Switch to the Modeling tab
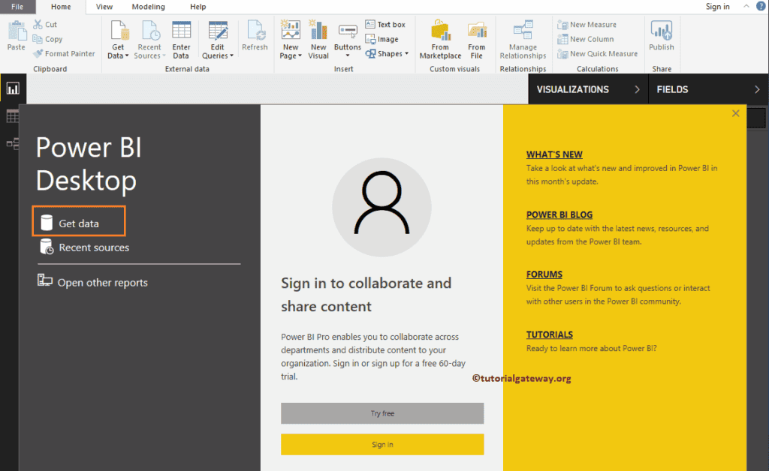 148,6
